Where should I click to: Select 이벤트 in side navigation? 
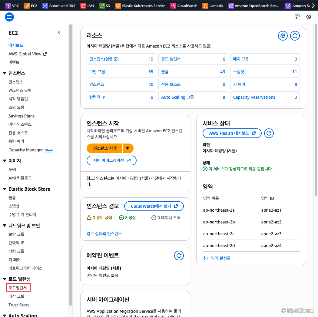pos(14,62)
